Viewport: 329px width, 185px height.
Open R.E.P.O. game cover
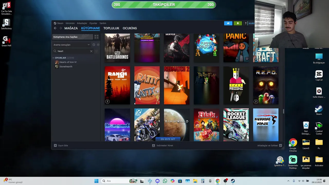tap(266, 85)
